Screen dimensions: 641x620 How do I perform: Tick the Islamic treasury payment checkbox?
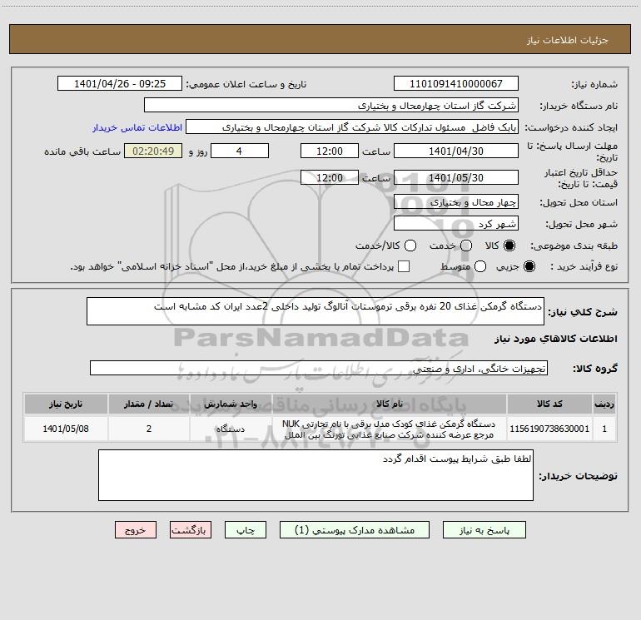tap(404, 266)
